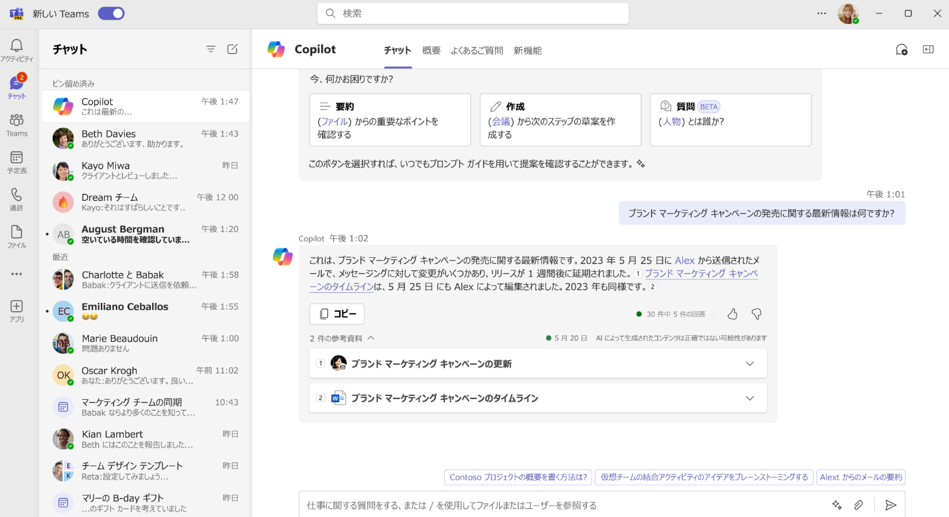Open the マリーの B-day ギフト chat
The height and width of the screenshot is (517, 949).
146,502
